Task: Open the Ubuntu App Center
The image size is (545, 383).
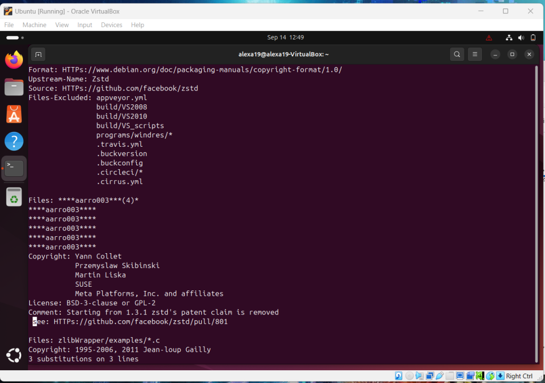Action: point(14,114)
